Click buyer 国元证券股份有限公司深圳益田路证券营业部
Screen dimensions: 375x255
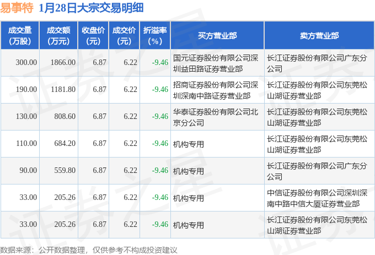pyautogui.click(x=216, y=63)
